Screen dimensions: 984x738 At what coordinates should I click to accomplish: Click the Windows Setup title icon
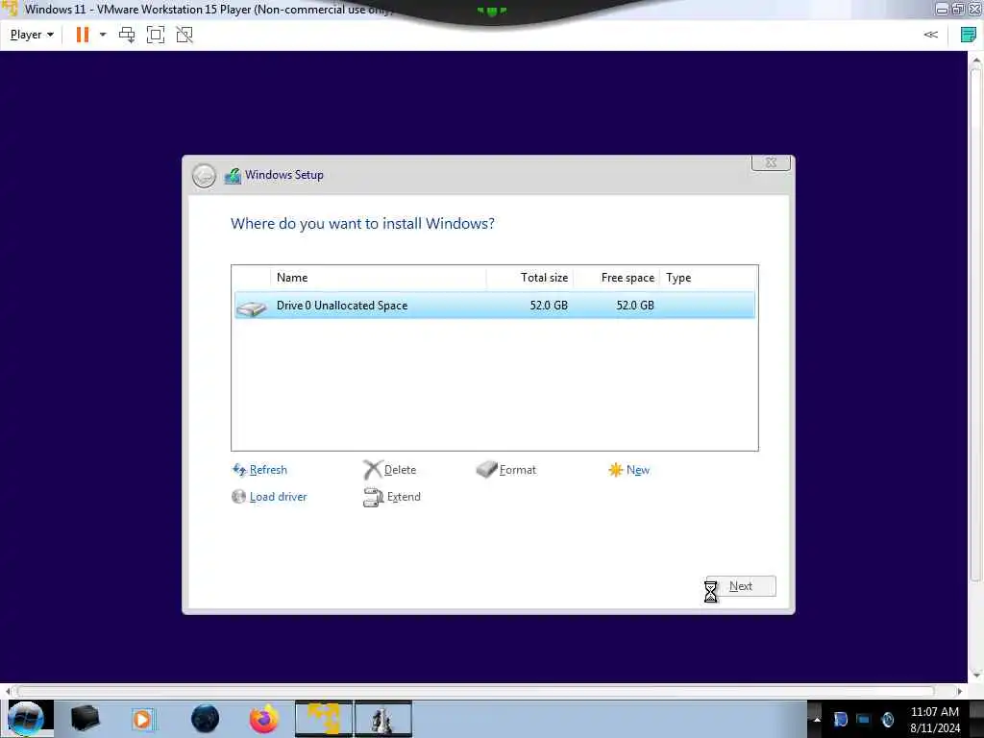click(x=233, y=176)
